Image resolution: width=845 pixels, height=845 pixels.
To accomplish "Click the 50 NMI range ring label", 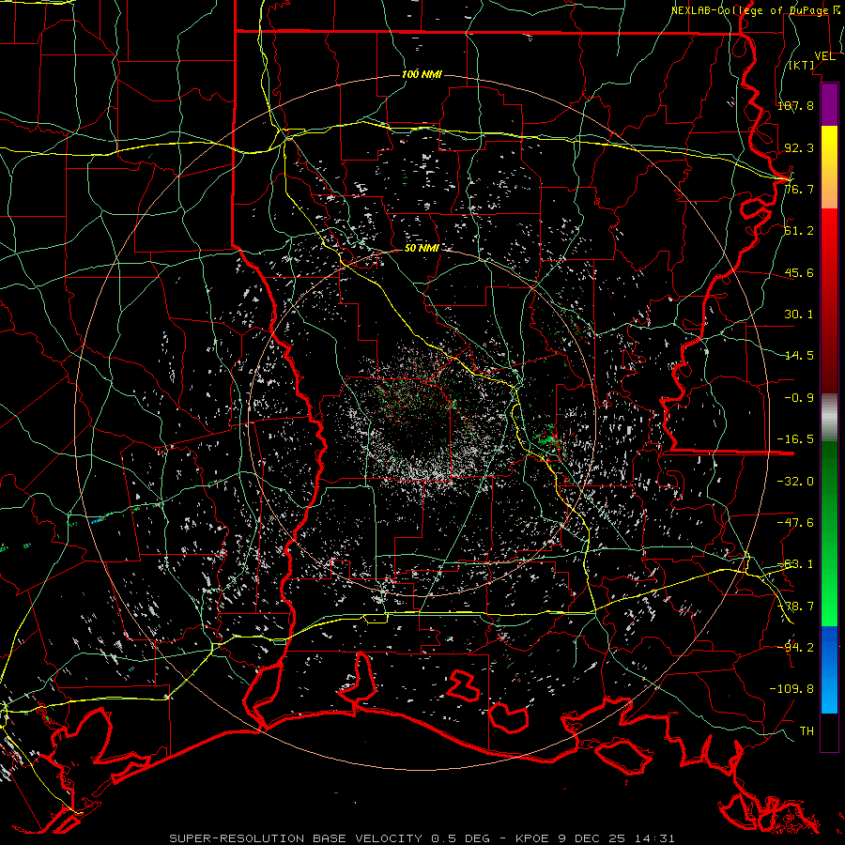I will [x=422, y=249].
